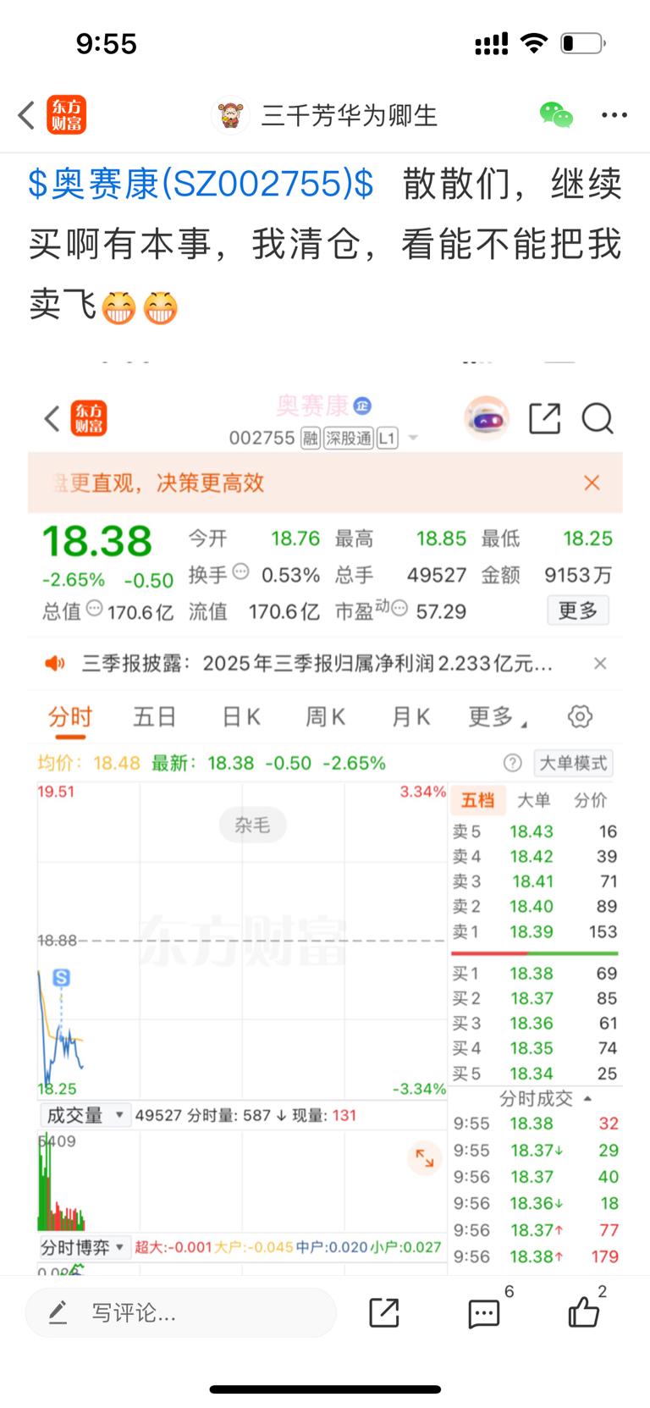Tap the 更多 button in the quote panel
650x1408 pixels.
(x=578, y=610)
